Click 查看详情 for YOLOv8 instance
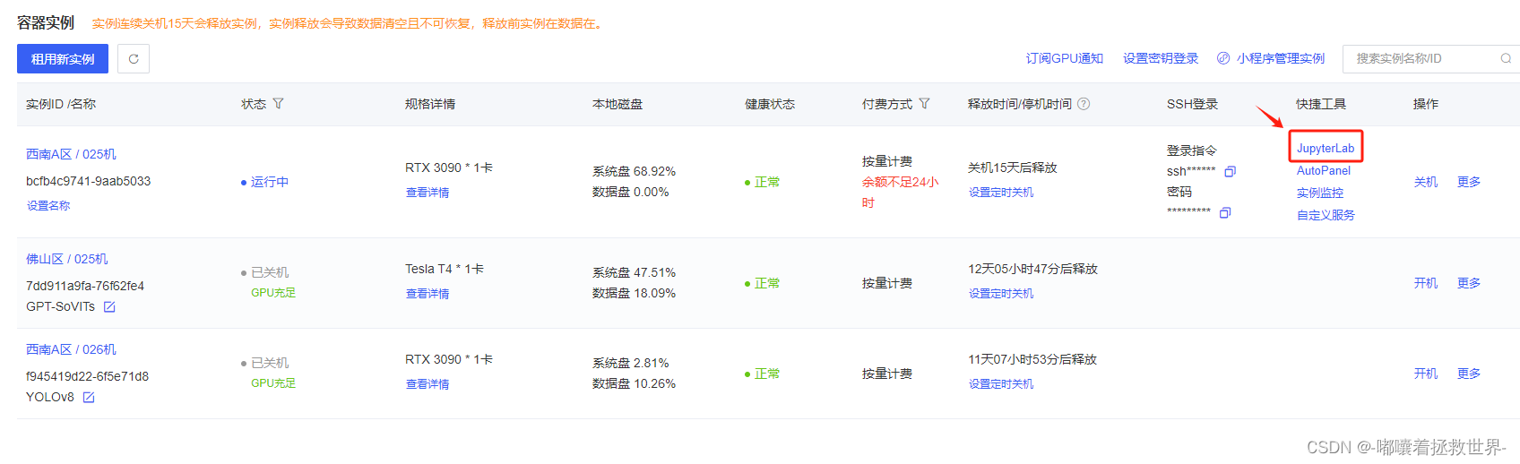Screen dimensions: 1520x464 coord(427,384)
